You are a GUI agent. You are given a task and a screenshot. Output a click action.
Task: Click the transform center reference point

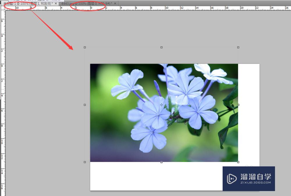(x=162, y=105)
